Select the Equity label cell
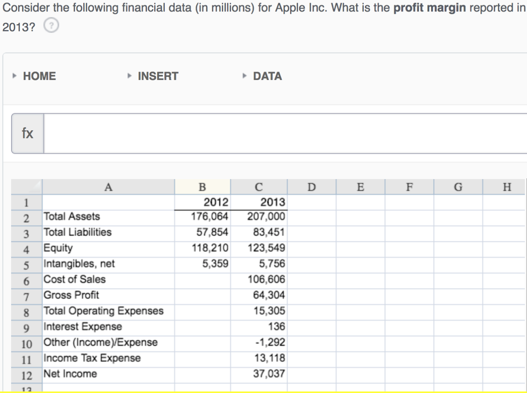Image resolution: width=527 pixels, height=393 pixels. (108, 250)
